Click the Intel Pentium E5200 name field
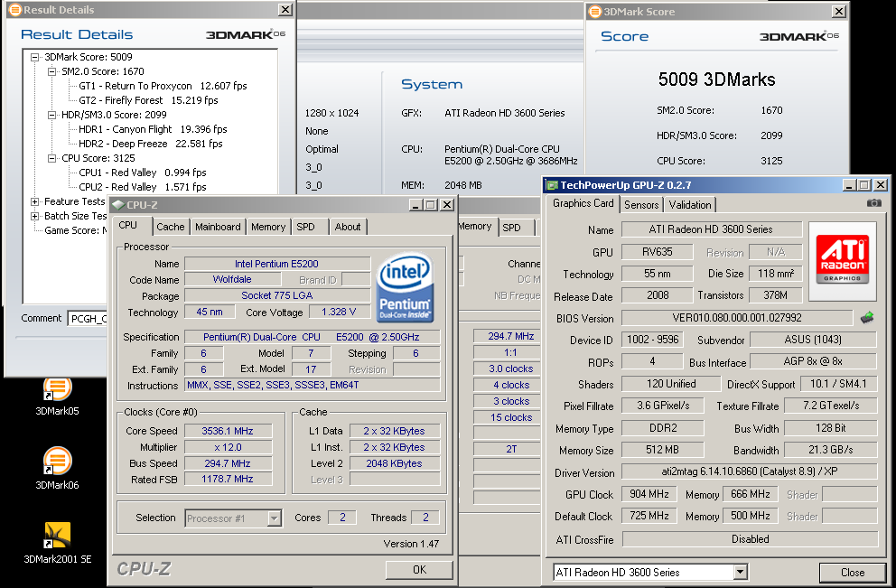896x588 pixels. pos(276,264)
